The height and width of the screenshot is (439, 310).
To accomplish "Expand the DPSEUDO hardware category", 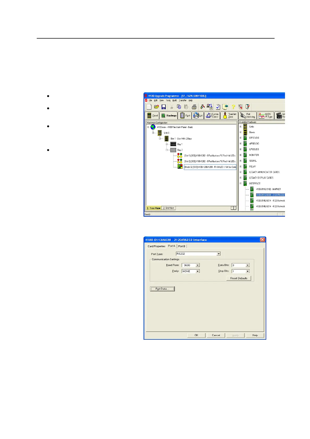I will point(240,138).
